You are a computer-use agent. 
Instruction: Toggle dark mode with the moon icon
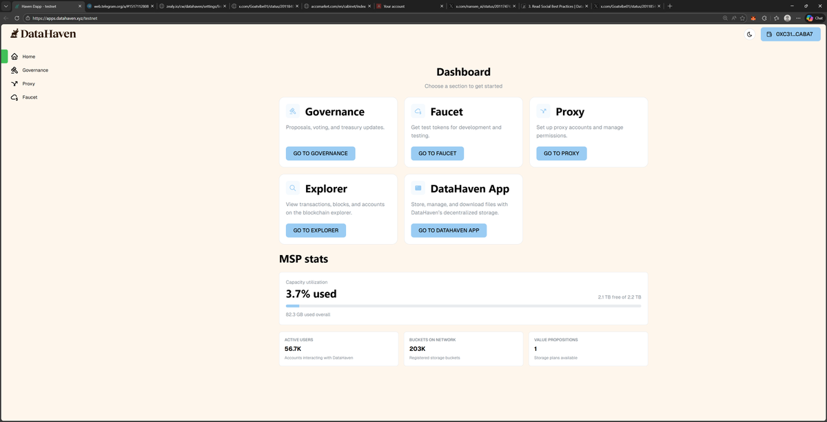tap(749, 34)
